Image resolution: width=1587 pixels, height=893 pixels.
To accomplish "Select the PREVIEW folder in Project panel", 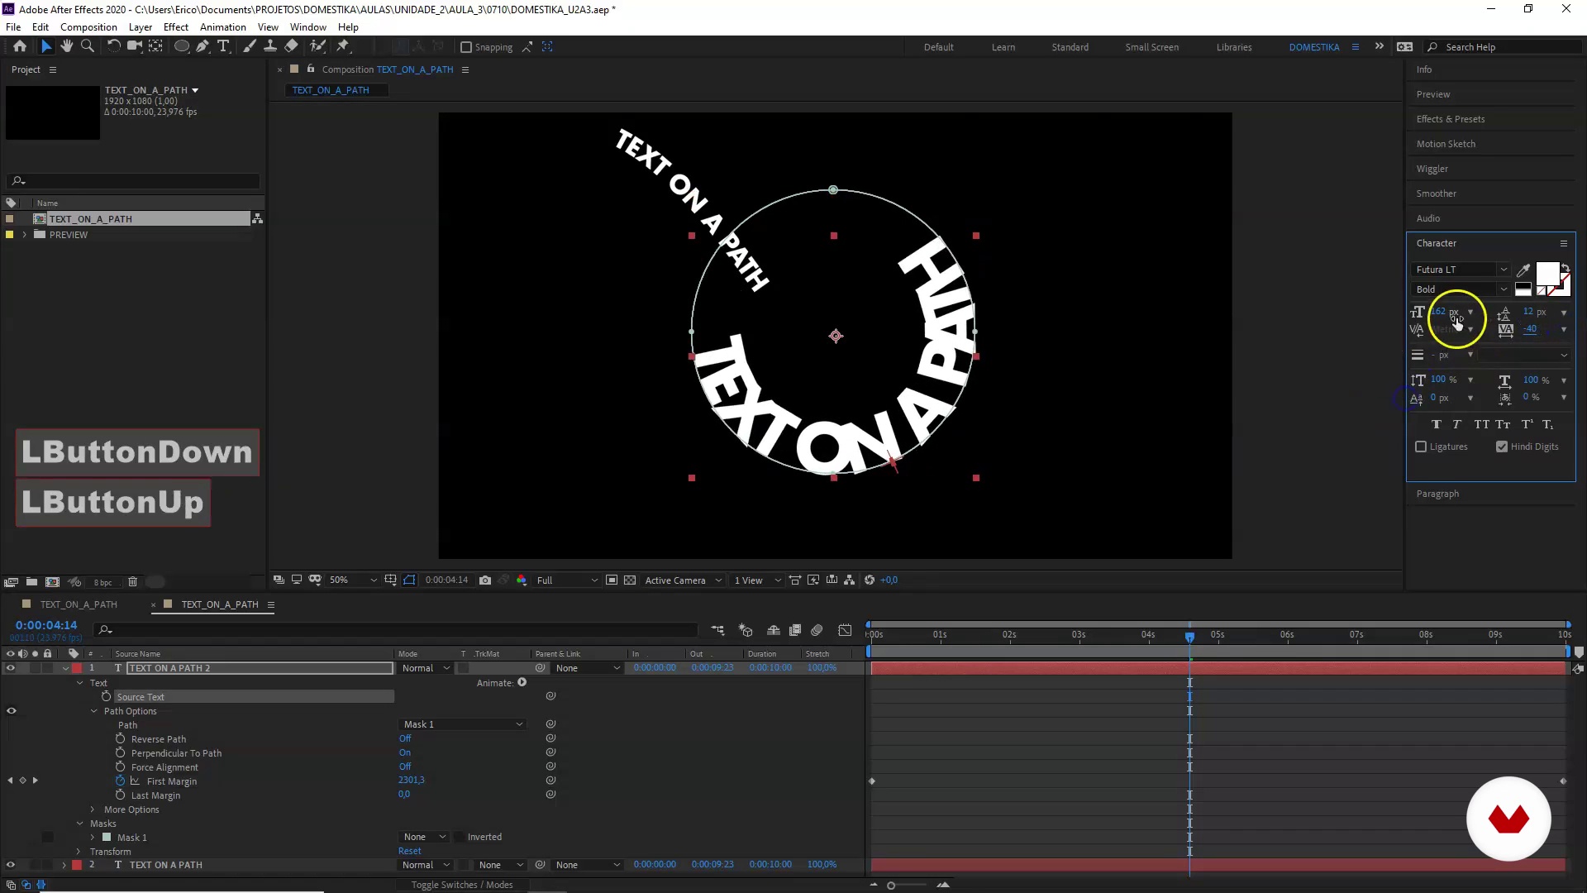I will coord(68,235).
